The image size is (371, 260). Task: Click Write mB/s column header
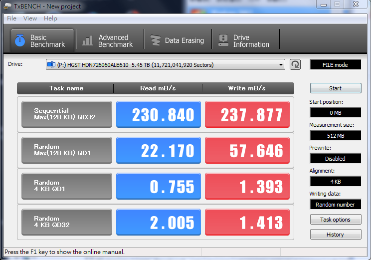[248, 88]
